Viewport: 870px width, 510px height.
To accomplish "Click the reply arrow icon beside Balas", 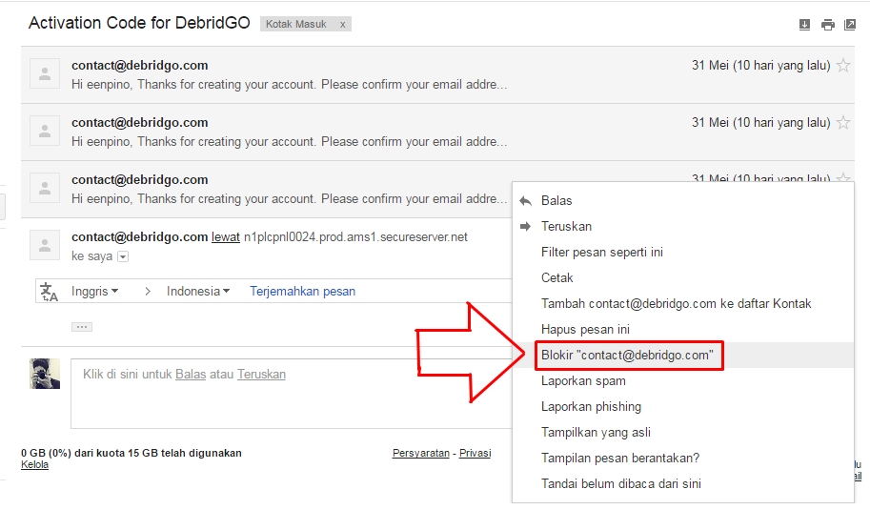I will (525, 201).
